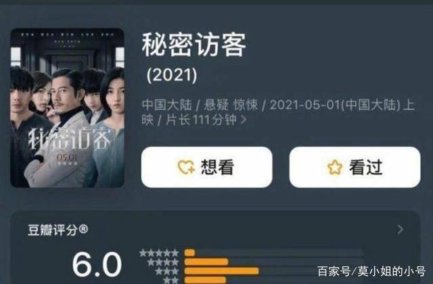Tap the 看过 star icon
This screenshot has height=284, width=433.
[x=335, y=167]
